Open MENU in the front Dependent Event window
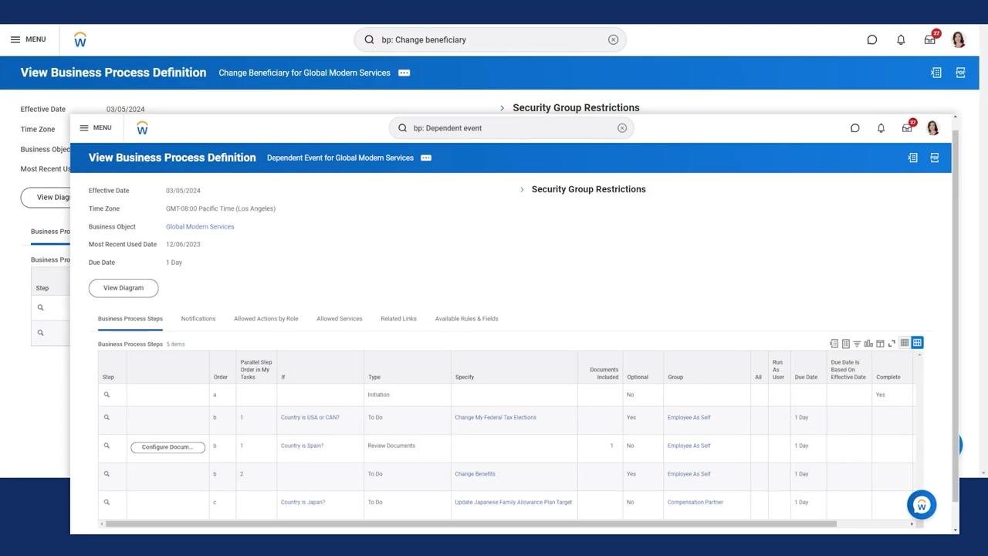Screen dimensions: 988x556 (x=95, y=128)
